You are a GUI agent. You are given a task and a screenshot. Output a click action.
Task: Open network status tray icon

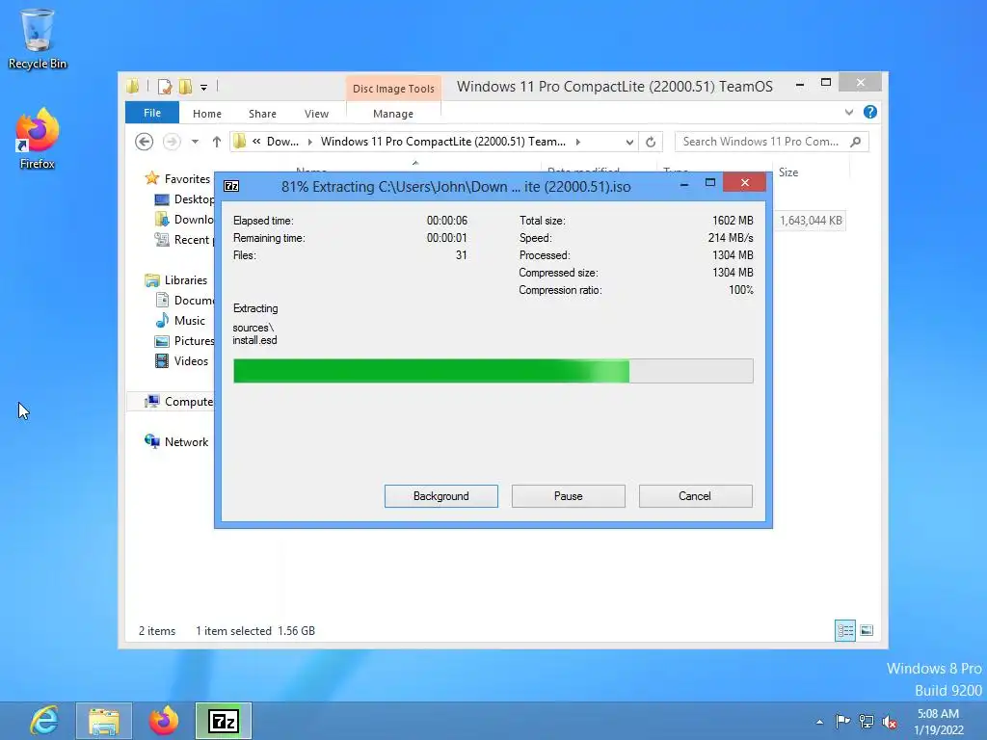pos(867,721)
